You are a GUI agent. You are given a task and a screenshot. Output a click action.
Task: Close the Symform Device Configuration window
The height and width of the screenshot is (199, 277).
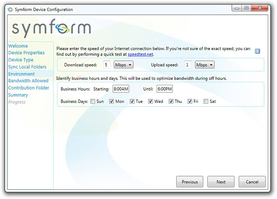click(x=259, y=8)
